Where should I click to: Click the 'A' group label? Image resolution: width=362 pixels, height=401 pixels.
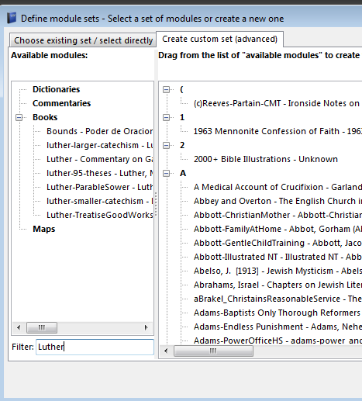pyautogui.click(x=183, y=173)
